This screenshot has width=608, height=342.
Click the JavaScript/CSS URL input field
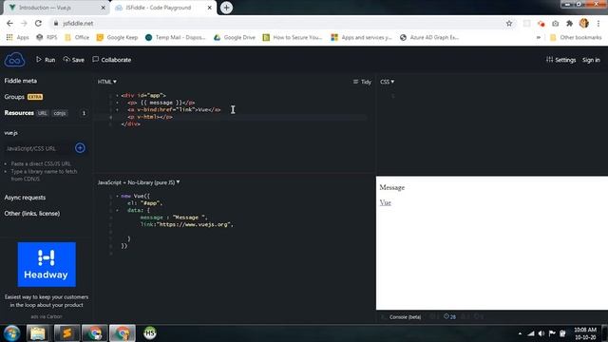38,148
